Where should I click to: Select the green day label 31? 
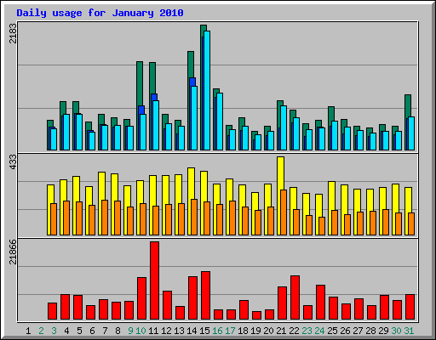pyautogui.click(x=409, y=331)
